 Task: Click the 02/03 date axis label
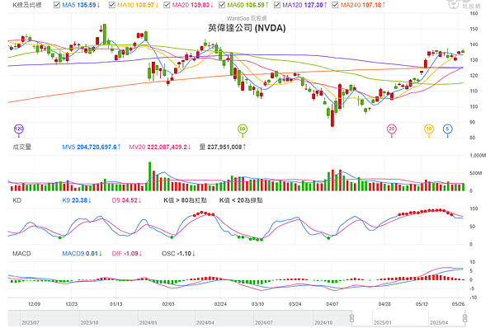point(168,304)
